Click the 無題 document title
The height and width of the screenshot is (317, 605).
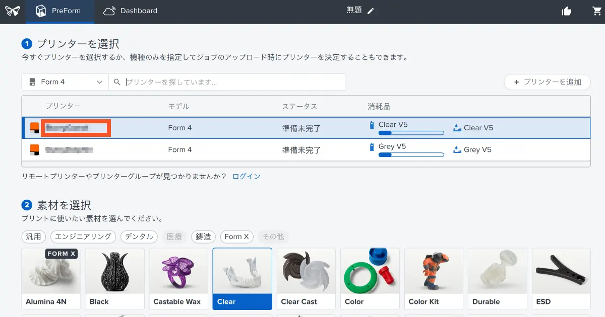point(354,10)
